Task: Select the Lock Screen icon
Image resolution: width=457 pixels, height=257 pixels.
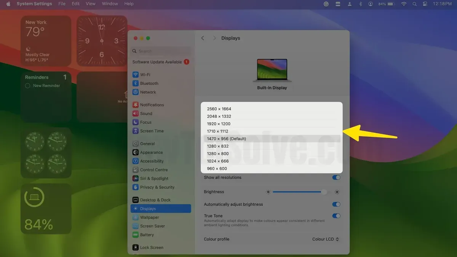Action: [135, 247]
